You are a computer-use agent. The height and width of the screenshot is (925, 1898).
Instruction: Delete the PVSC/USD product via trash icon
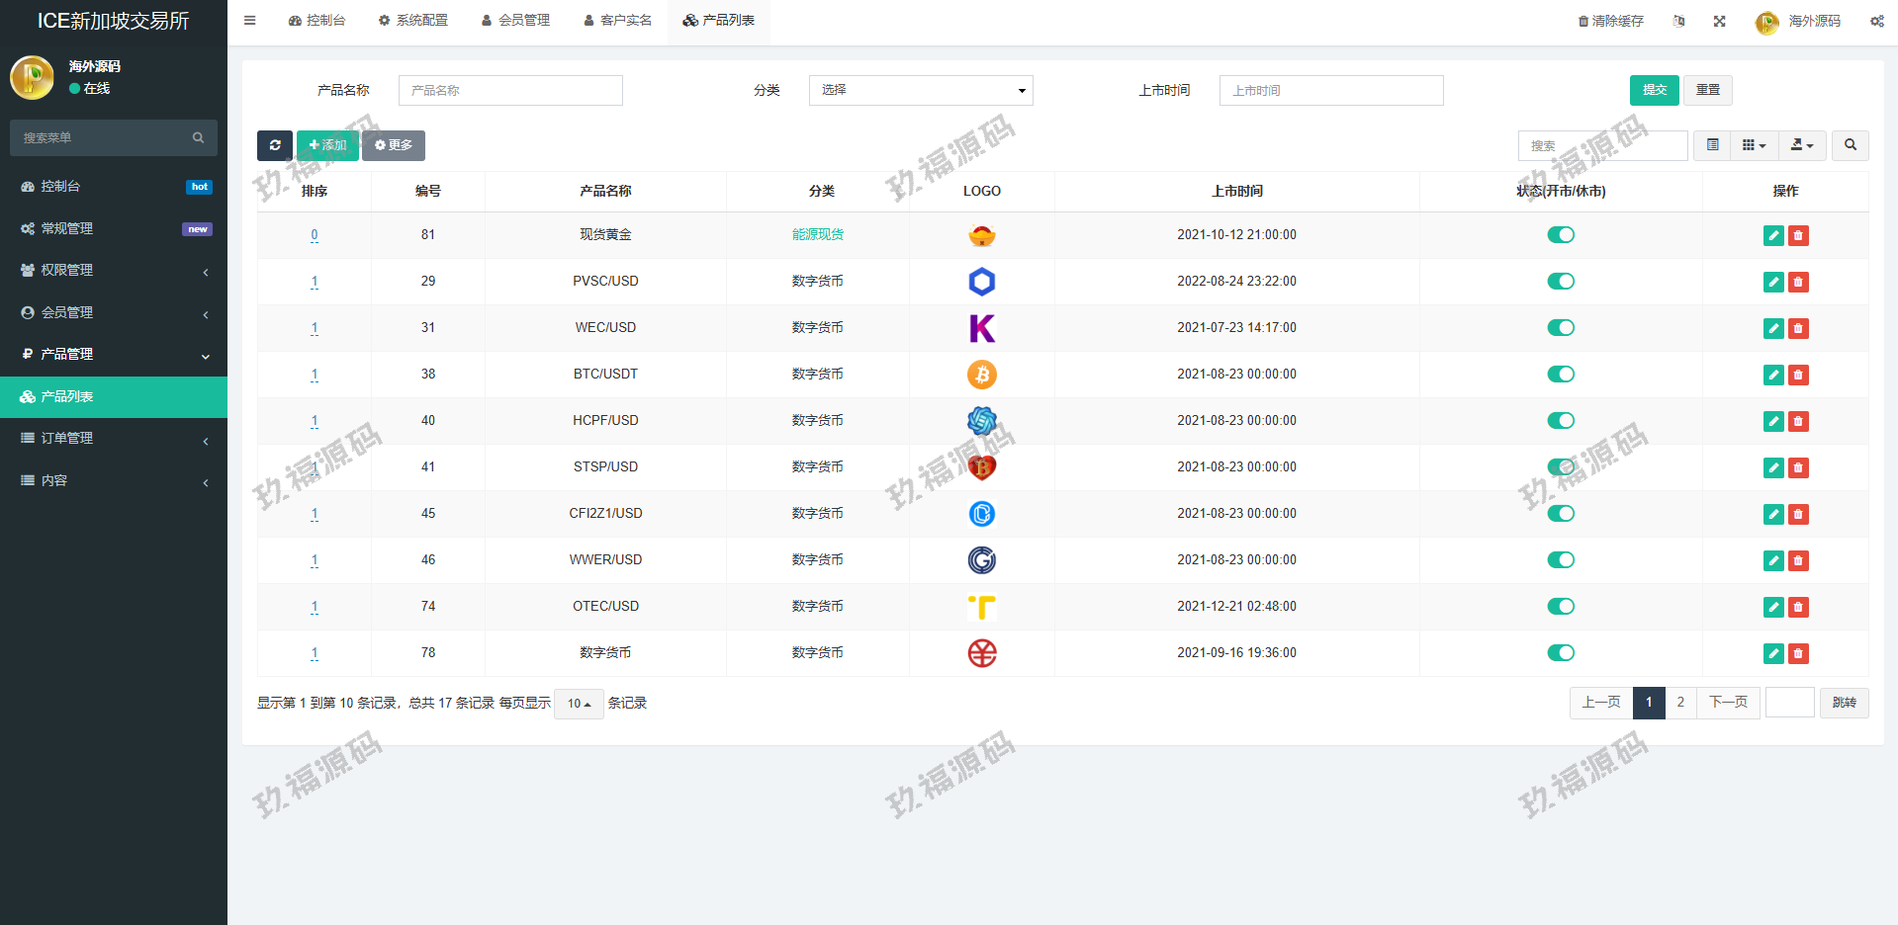click(1798, 282)
